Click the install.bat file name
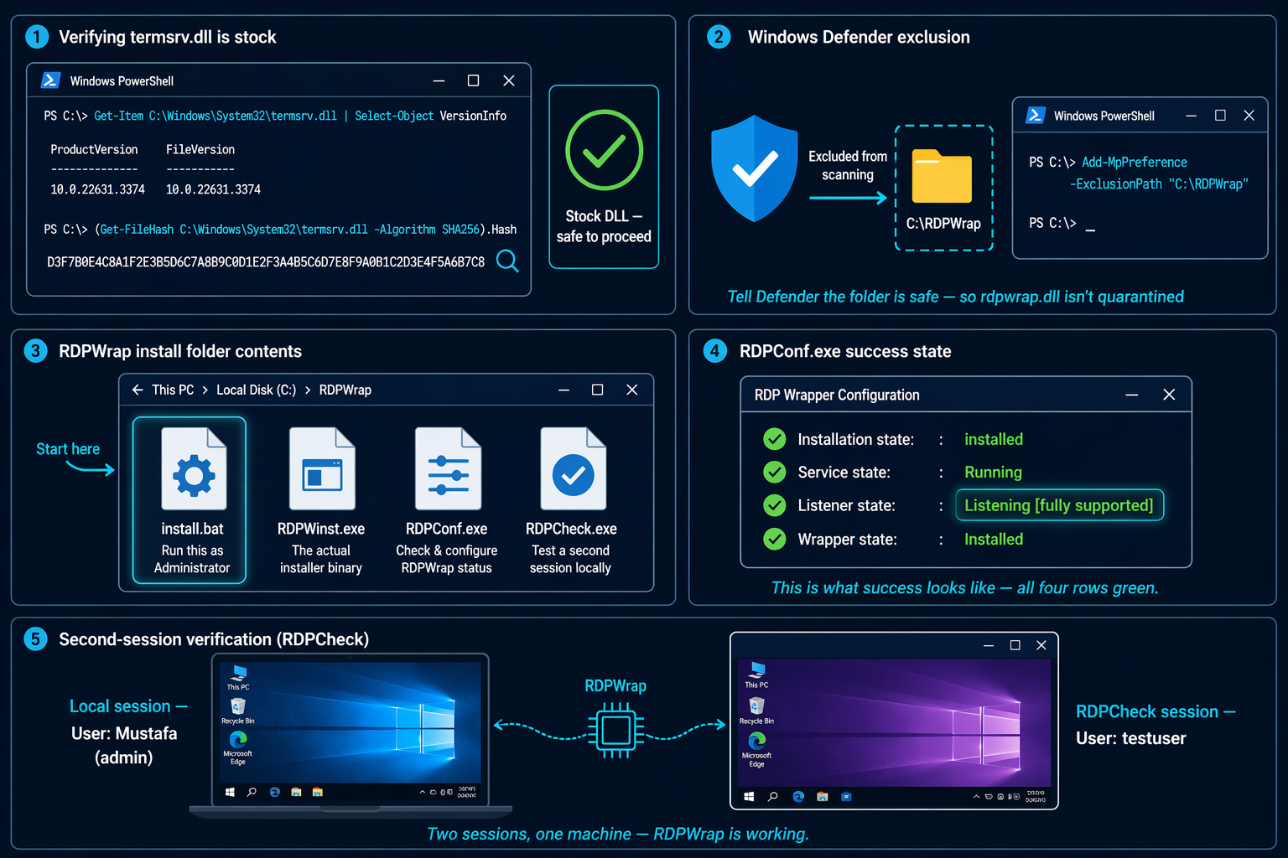Viewport: 1288px width, 858px height. (192, 529)
